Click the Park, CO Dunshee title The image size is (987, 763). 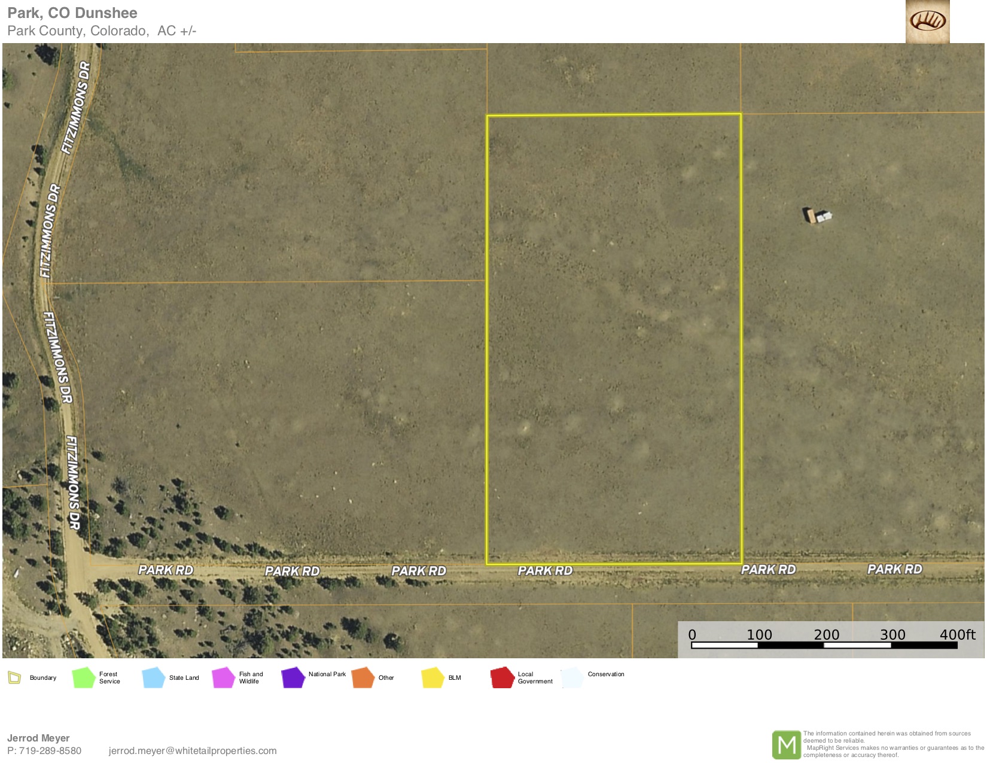click(72, 13)
